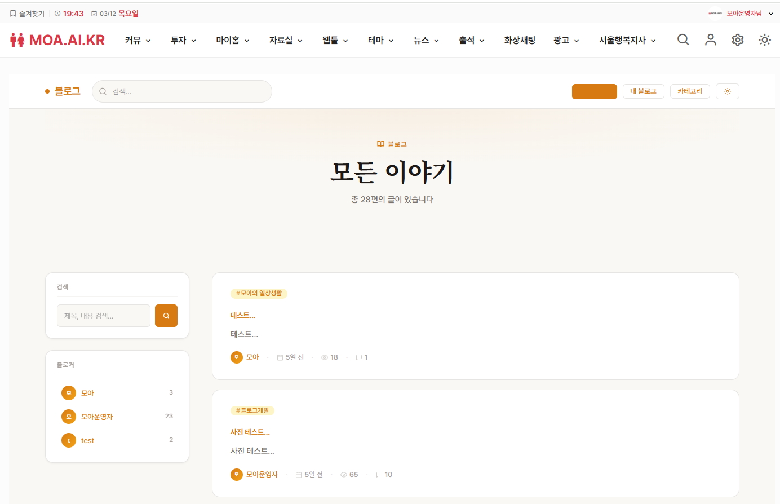
Task: Toggle blog theme with small sun button
Action: 727,91
